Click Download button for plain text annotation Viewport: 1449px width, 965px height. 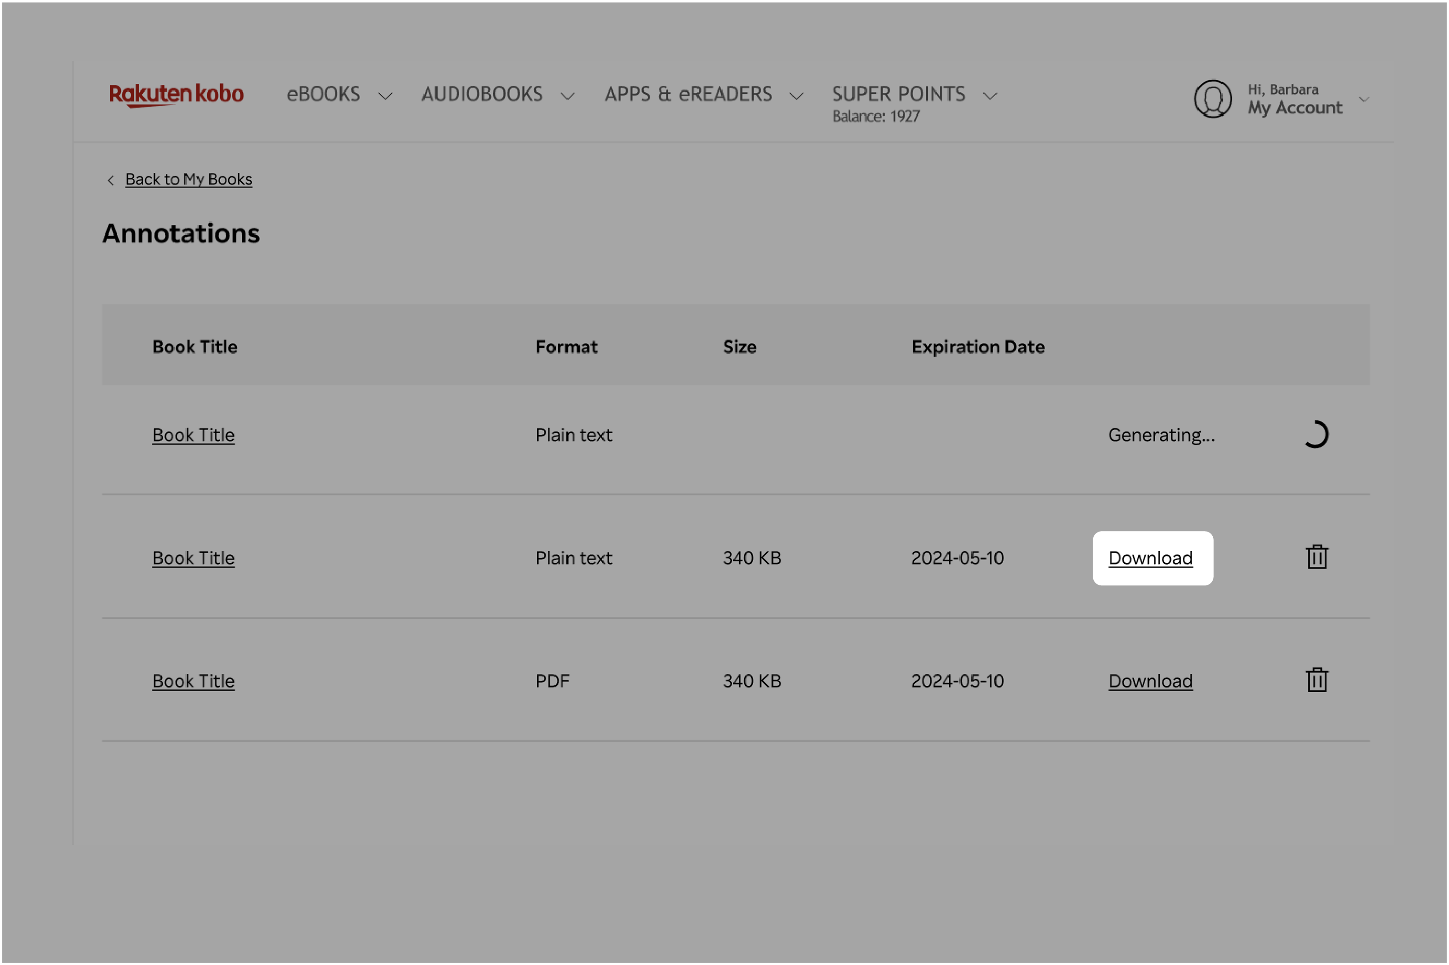click(x=1151, y=557)
